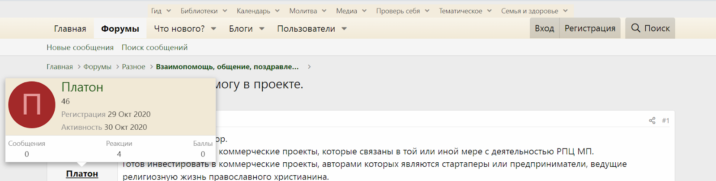Open the share icon on post #1
The image size is (716, 181).
tap(652, 120)
